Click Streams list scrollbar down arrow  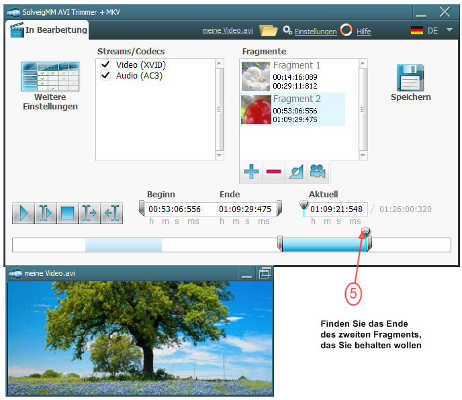[x=219, y=156]
